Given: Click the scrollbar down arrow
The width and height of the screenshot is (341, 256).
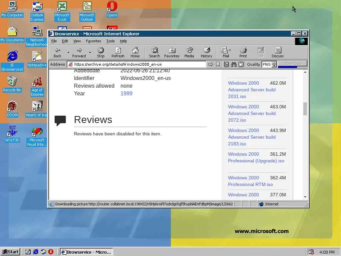Looking at the screenshot, I should click(305, 197).
